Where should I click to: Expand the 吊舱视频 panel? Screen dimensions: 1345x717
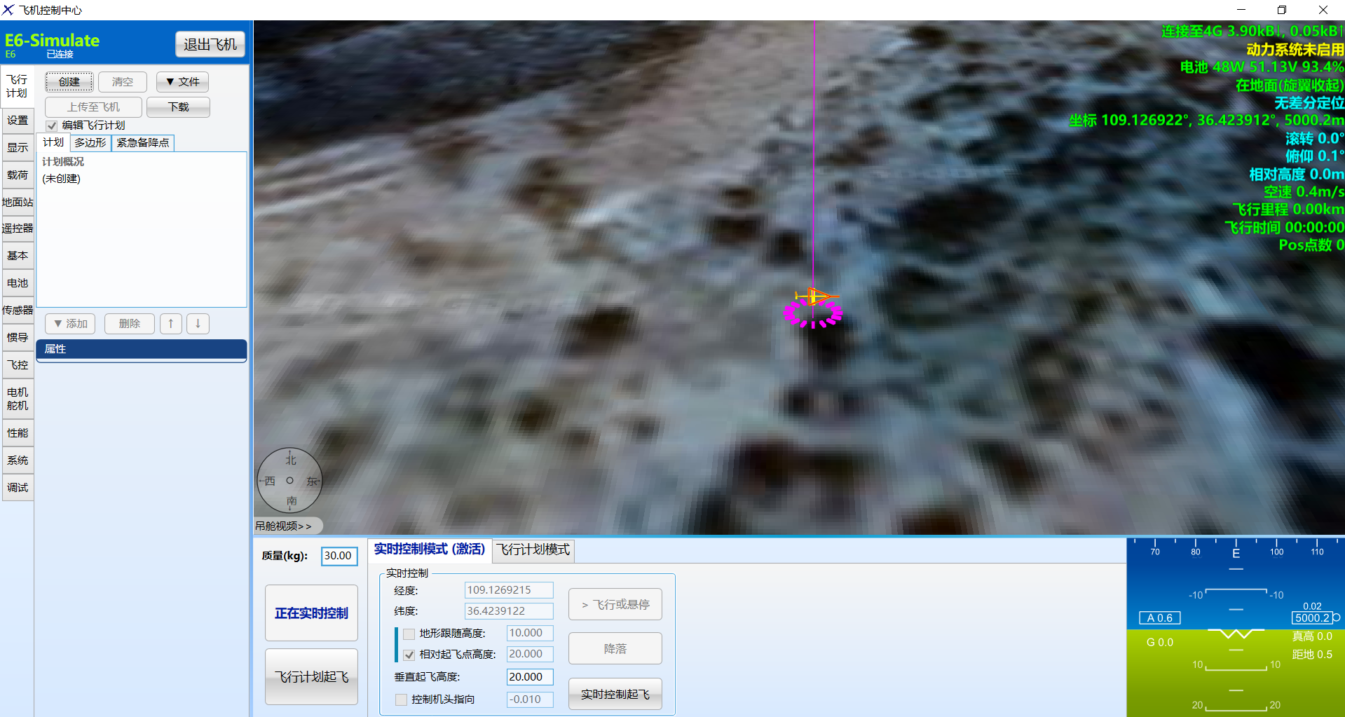(284, 526)
